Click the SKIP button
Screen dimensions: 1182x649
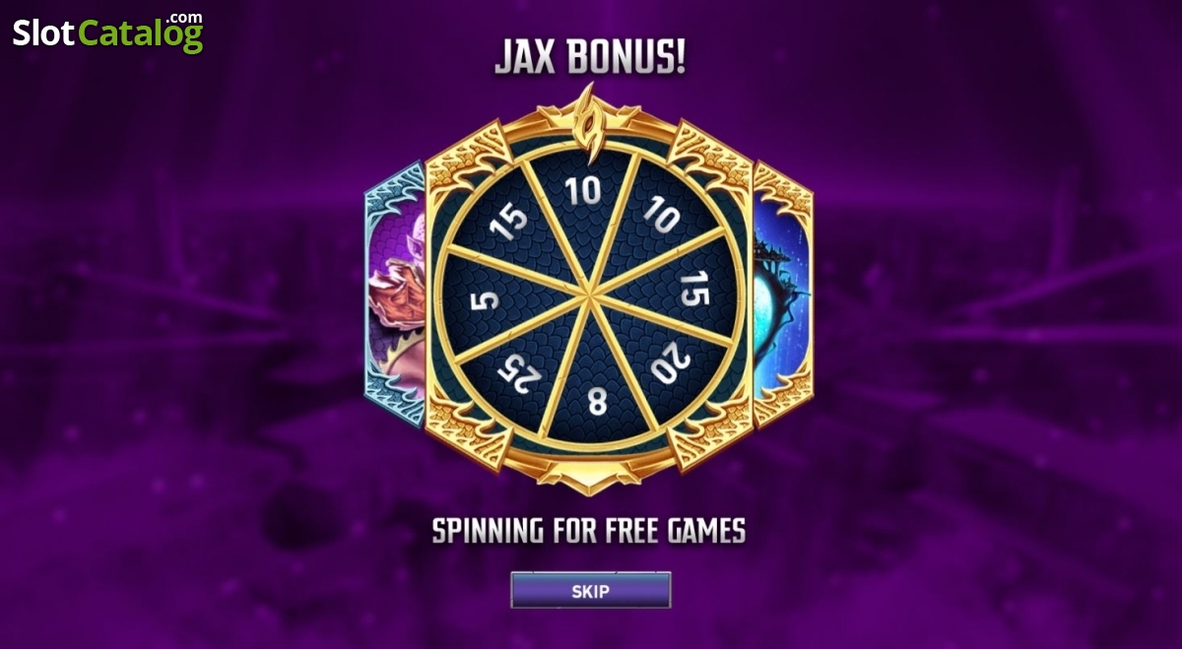coord(591,591)
